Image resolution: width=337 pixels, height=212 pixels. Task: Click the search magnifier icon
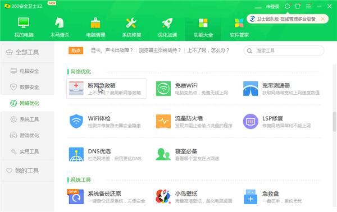coord(249,51)
